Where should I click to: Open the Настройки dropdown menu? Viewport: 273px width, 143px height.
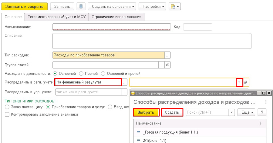pos(152,6)
